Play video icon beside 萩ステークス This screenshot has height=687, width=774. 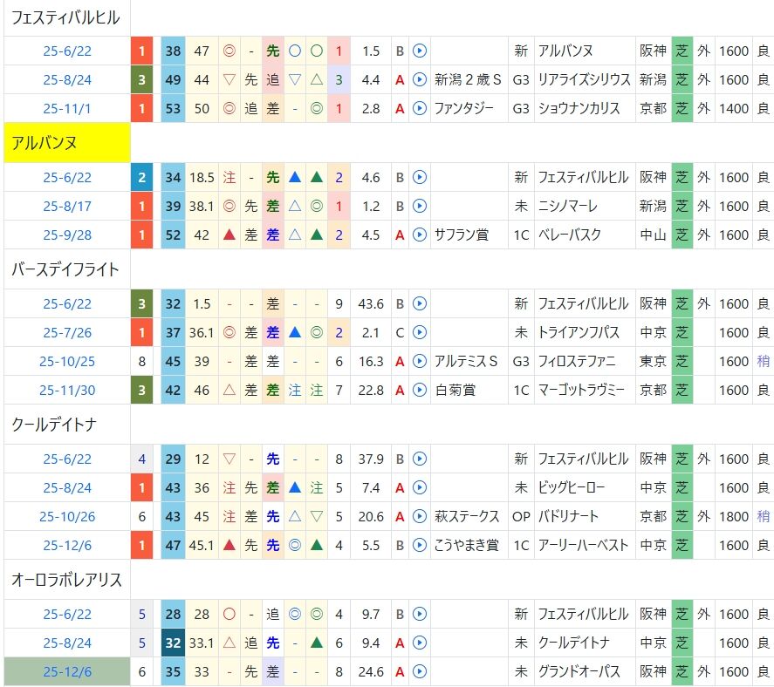(x=420, y=516)
